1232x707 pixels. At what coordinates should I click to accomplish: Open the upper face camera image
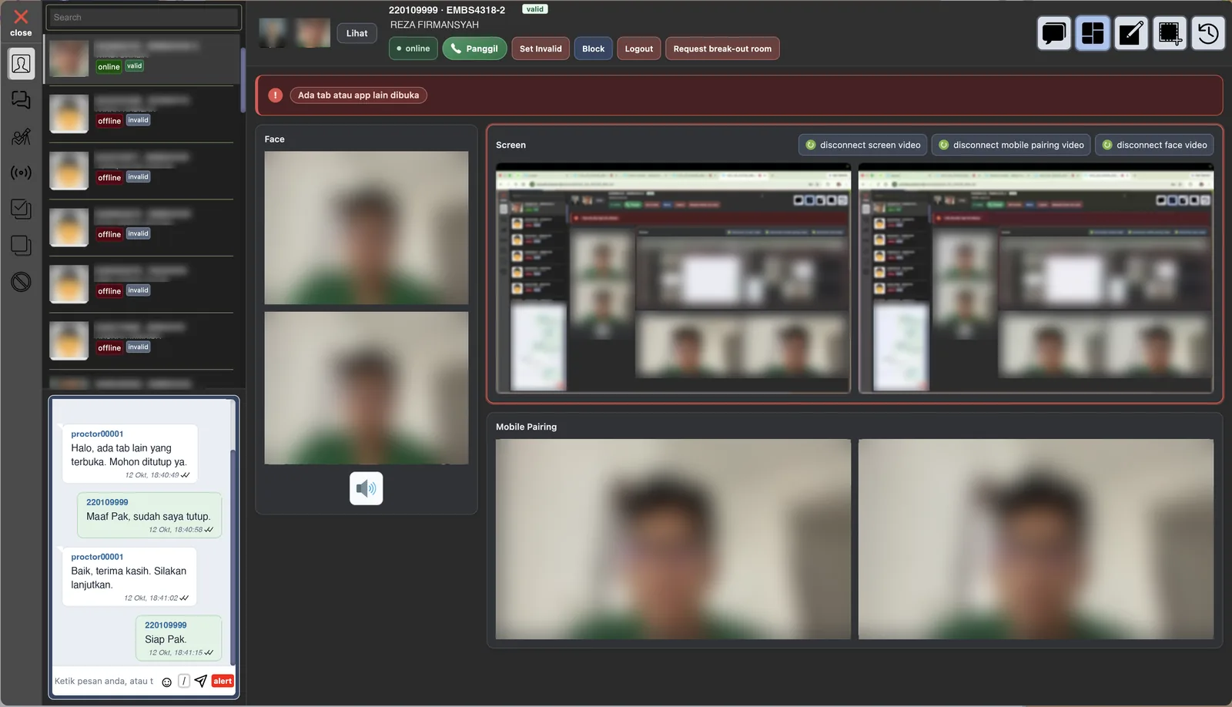tap(366, 227)
